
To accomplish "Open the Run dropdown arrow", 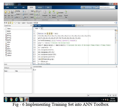I will pyautogui.click(x=50, y=17).
